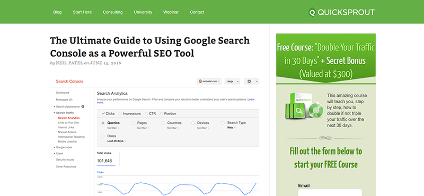Open the Contact menu item
This screenshot has height=196, width=424.
pyautogui.click(x=197, y=12)
